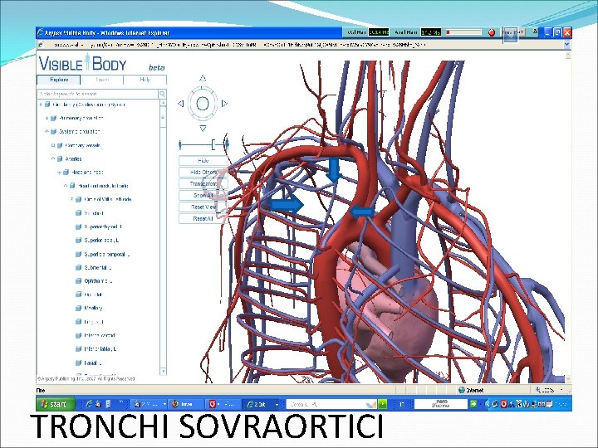Open the address bar dropdown arrow

566,45
